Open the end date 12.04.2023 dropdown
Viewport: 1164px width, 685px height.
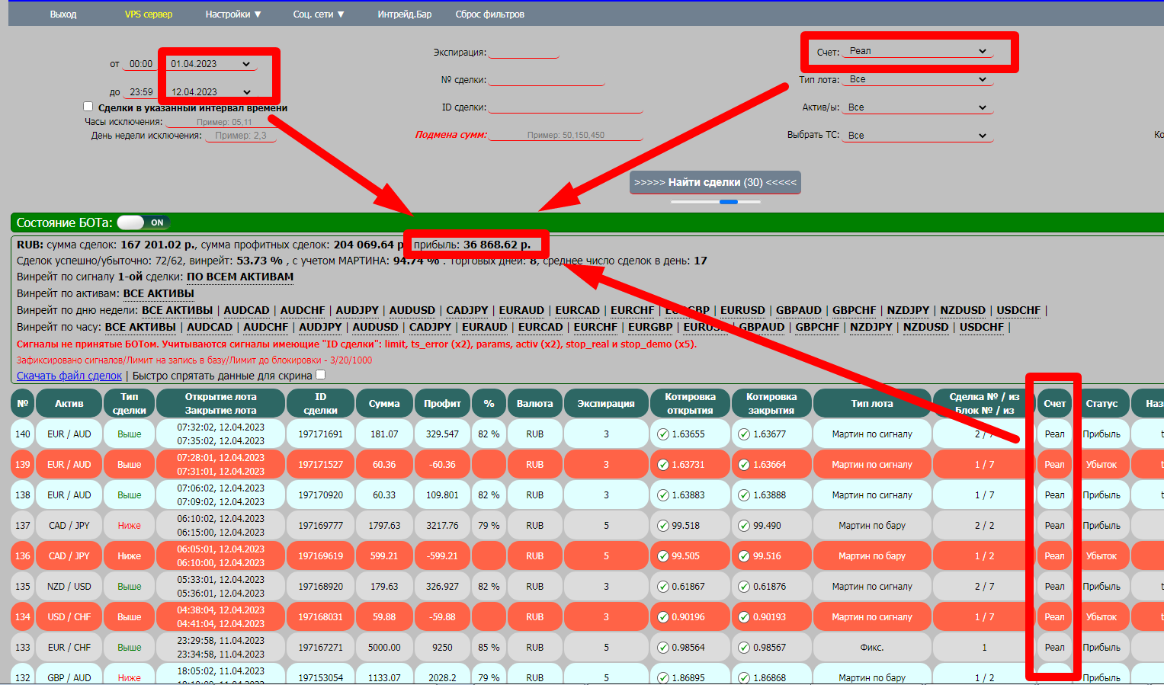(211, 92)
